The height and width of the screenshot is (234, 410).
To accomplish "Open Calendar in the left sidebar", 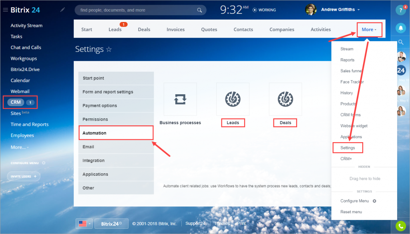I will tap(20, 80).
